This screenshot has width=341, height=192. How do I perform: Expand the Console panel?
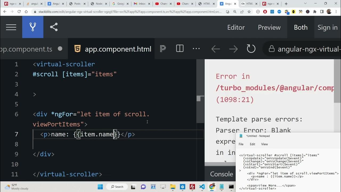click(x=221, y=174)
